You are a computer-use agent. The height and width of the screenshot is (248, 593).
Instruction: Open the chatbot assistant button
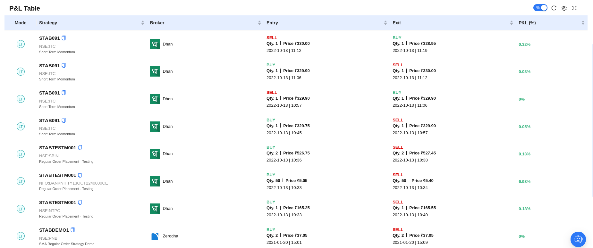coord(578,239)
